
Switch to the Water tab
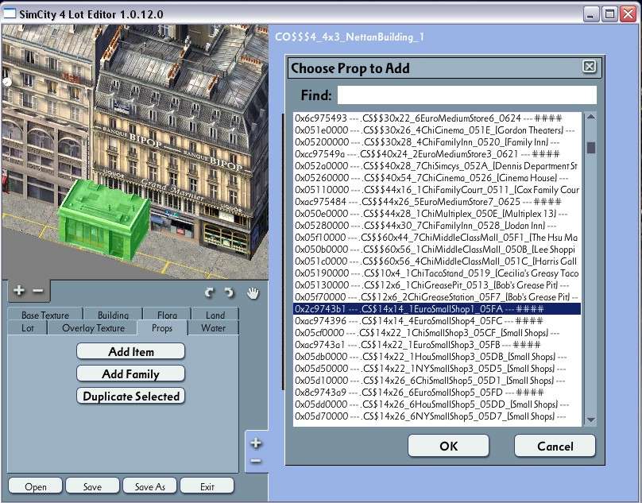(213, 328)
